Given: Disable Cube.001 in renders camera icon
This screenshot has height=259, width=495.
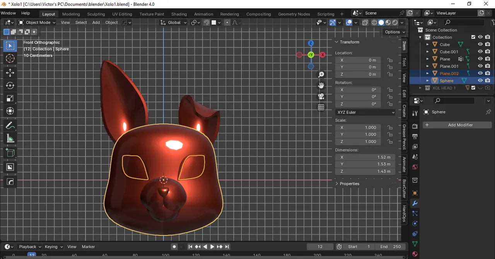Looking at the screenshot, I should pyautogui.click(x=488, y=51).
